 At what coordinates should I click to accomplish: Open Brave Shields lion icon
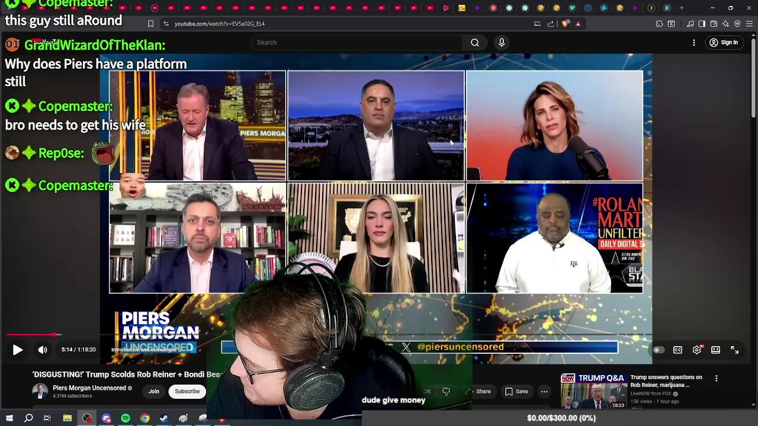coord(565,24)
